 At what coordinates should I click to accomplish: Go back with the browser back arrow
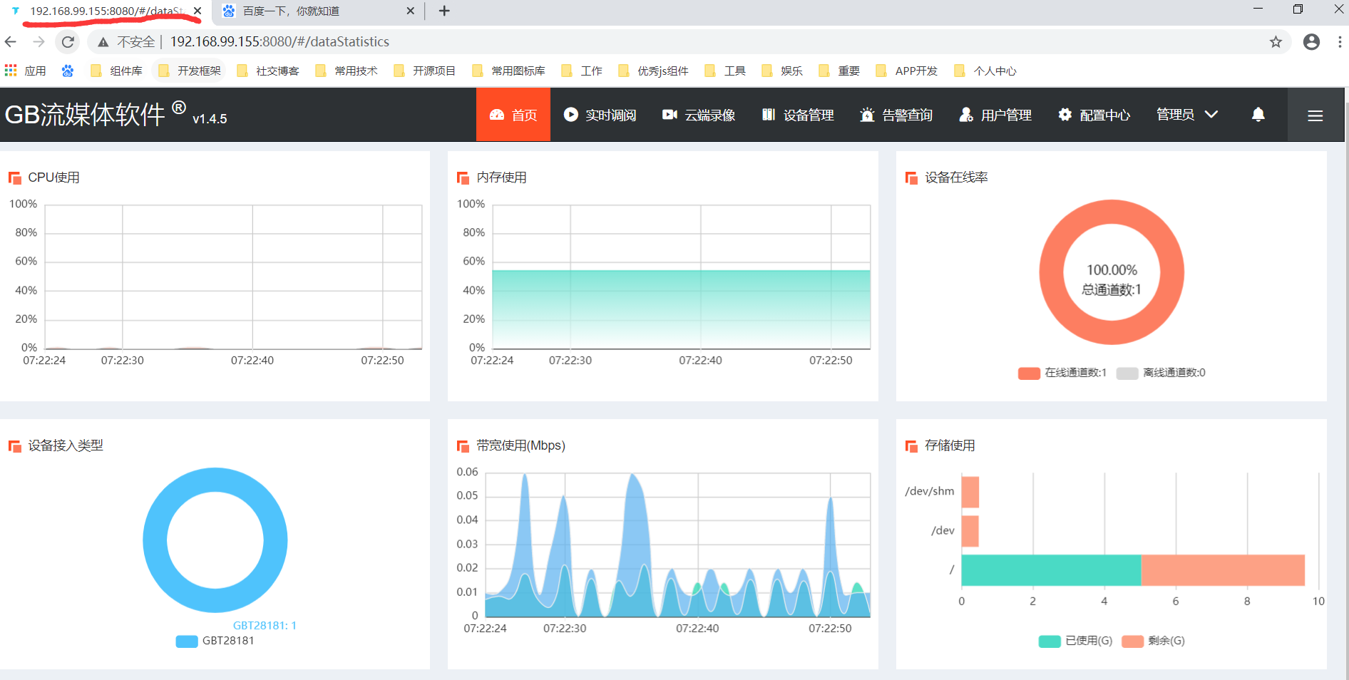11,42
